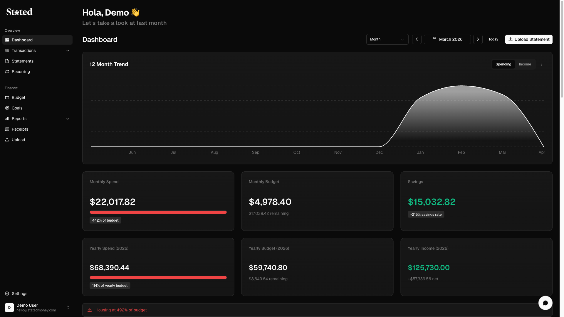Expand the Transactions submenu chevron
Viewport: 564px width, 317px height.
pyautogui.click(x=68, y=50)
